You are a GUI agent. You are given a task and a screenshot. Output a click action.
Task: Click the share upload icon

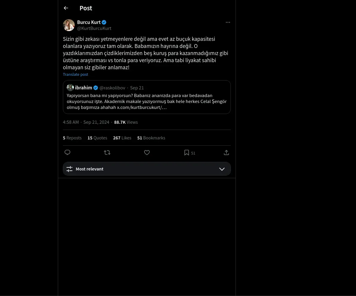point(226,152)
